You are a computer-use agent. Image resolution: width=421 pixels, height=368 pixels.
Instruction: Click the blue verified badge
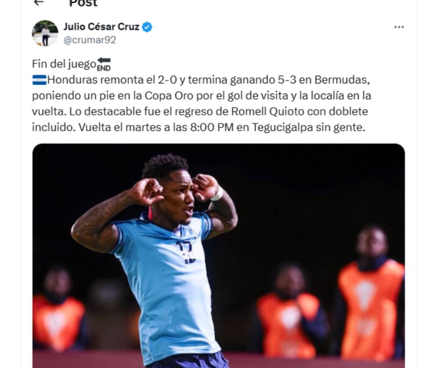click(x=147, y=27)
